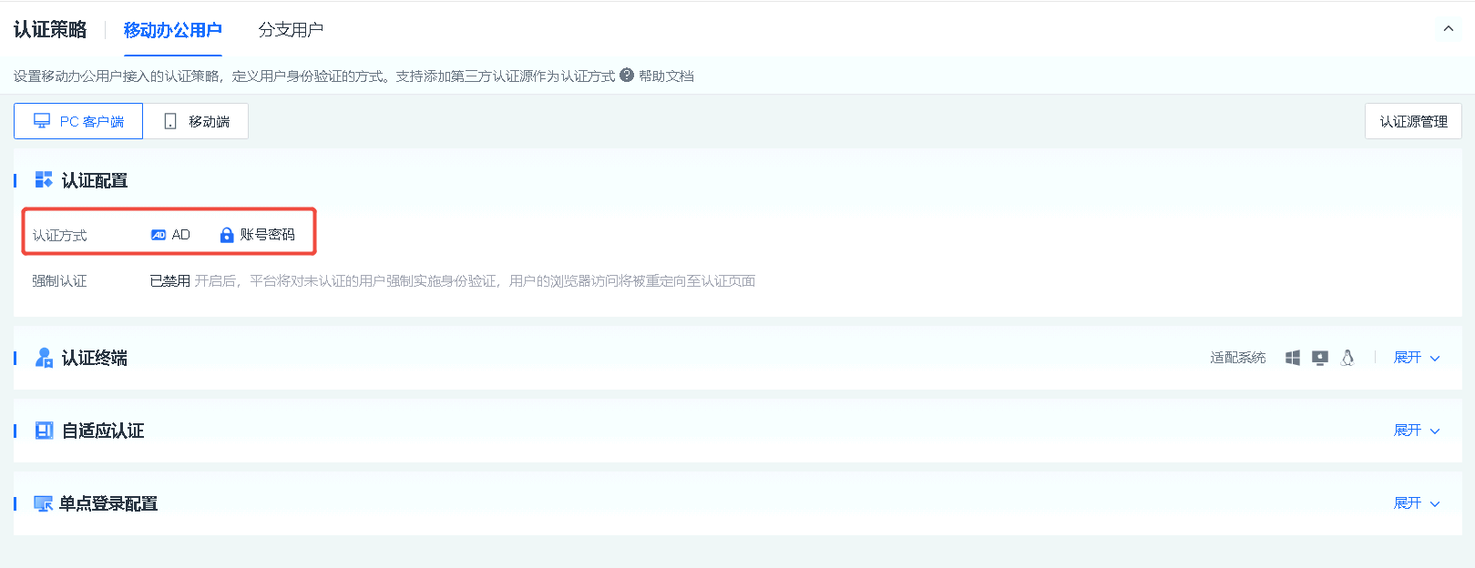Click the Mac system icon beside Windows
1475x568 pixels.
pos(1320,358)
